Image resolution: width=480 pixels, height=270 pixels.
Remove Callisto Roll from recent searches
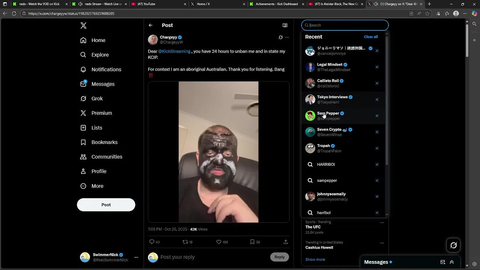[x=377, y=83]
